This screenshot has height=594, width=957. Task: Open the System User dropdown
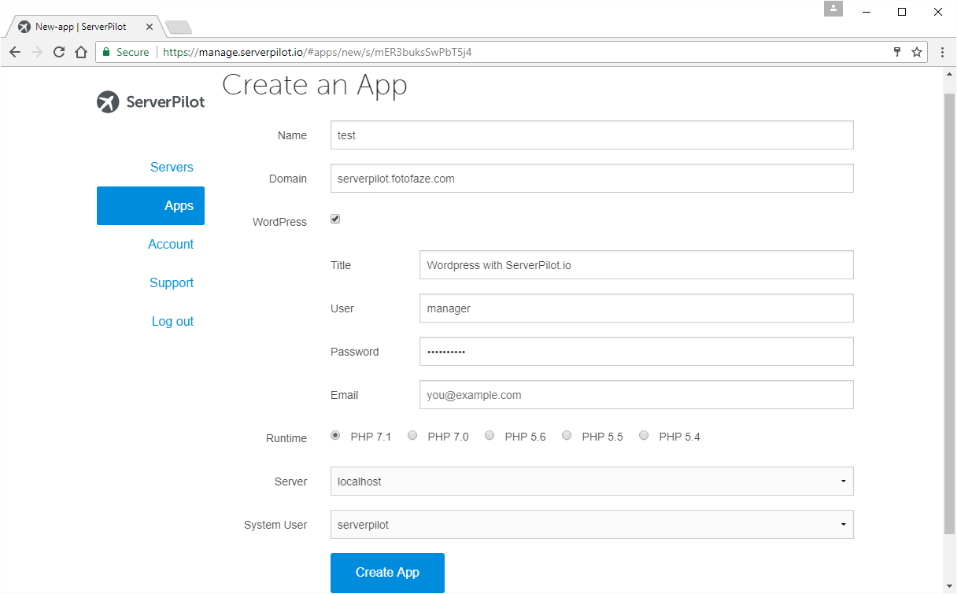pyautogui.click(x=592, y=525)
